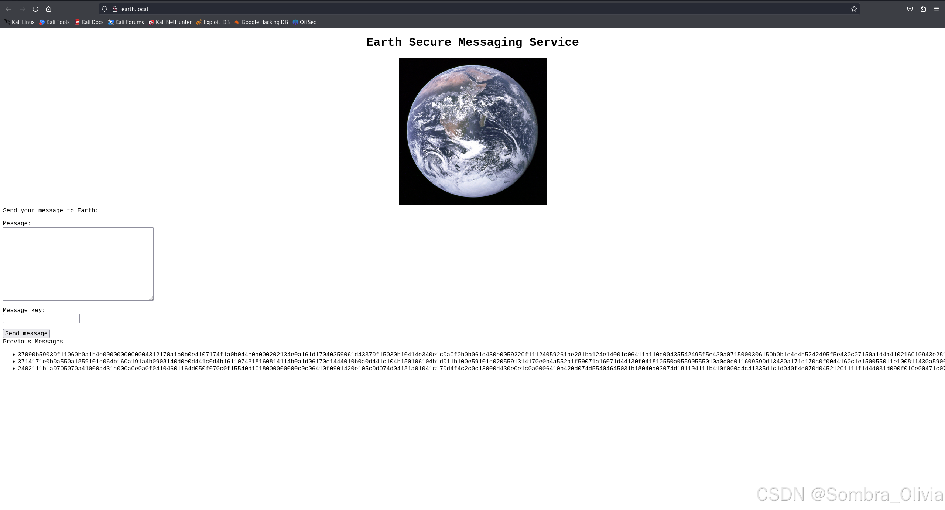Open the Kali Linux bookmark

pos(20,22)
